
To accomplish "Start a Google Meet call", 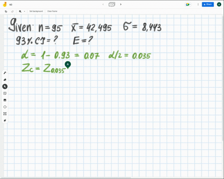I will pos(188,5).
